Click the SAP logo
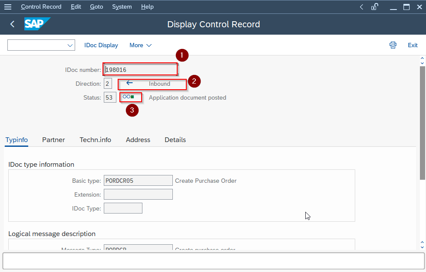Viewport: 426px width, 272px height. pos(37,24)
